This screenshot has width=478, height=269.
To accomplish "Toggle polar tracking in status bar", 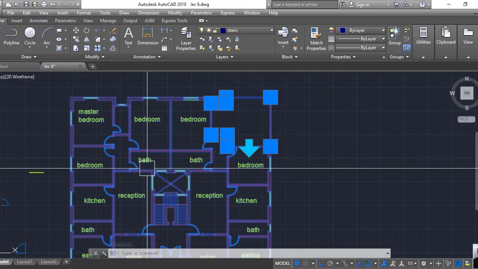I will pyautogui.click(x=330, y=263).
